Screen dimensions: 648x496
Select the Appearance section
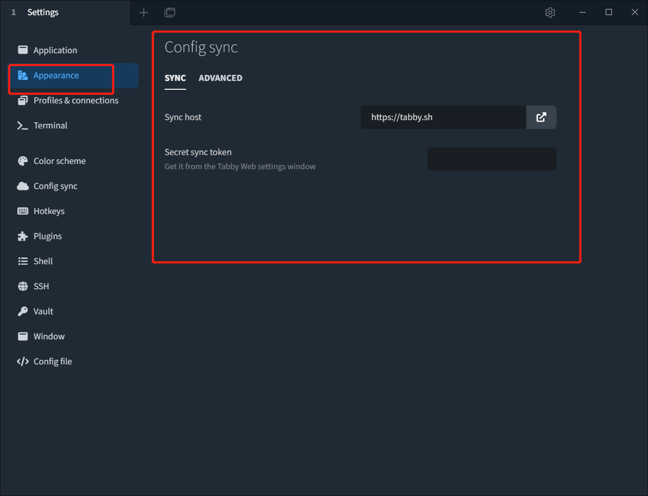coord(56,75)
